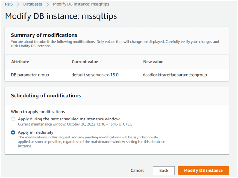The width and height of the screenshot is (238, 178).
Task: Click the 'Summary of modifications' section heading
Action: click(44, 35)
